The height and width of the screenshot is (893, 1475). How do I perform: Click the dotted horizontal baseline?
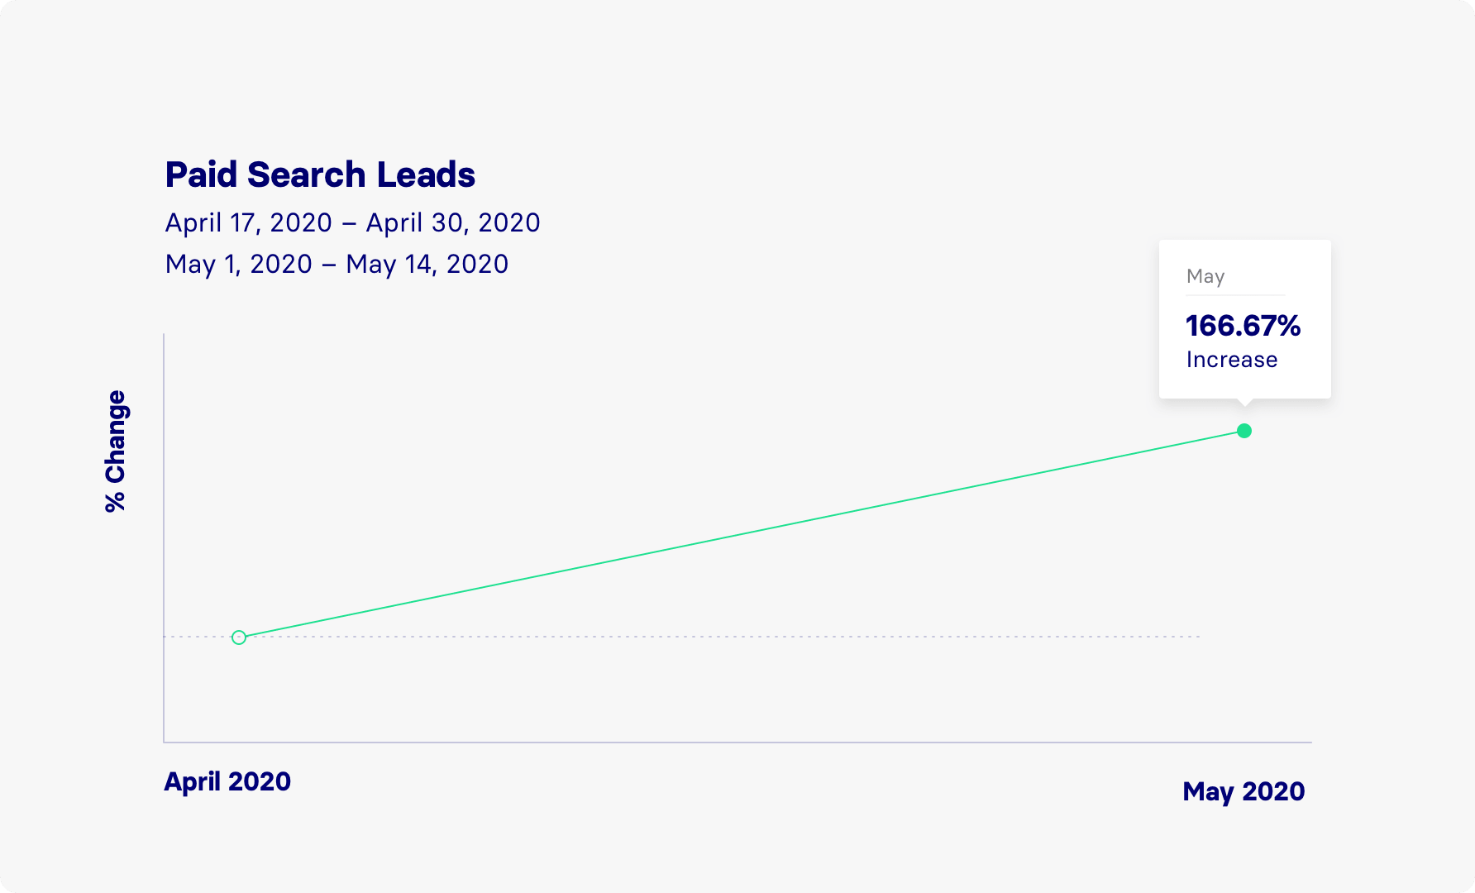pyautogui.click(x=827, y=637)
